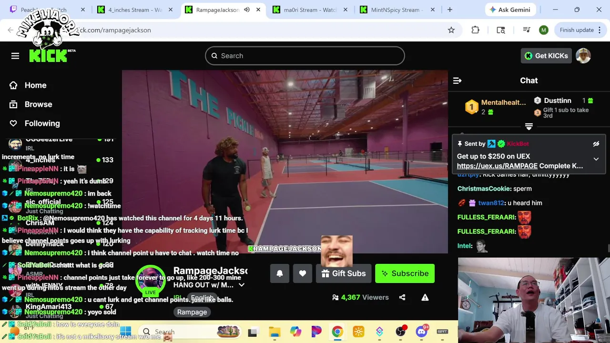The height and width of the screenshot is (343, 610).
Task: Switch to the MintNSpicy Stream tab
Action: pos(397,10)
